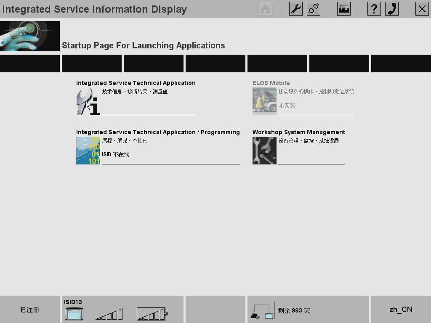Open help with the question mark icon
This screenshot has width=431, height=323.
[374, 9]
